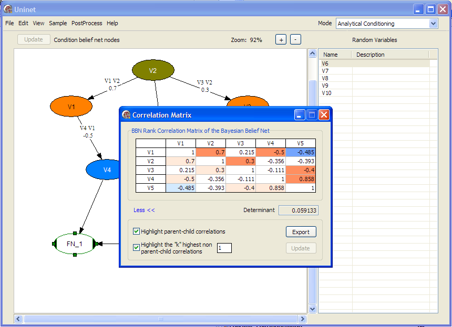452x327 pixels.
Task: Select V6 in the Random Variables list
Action: click(325, 63)
